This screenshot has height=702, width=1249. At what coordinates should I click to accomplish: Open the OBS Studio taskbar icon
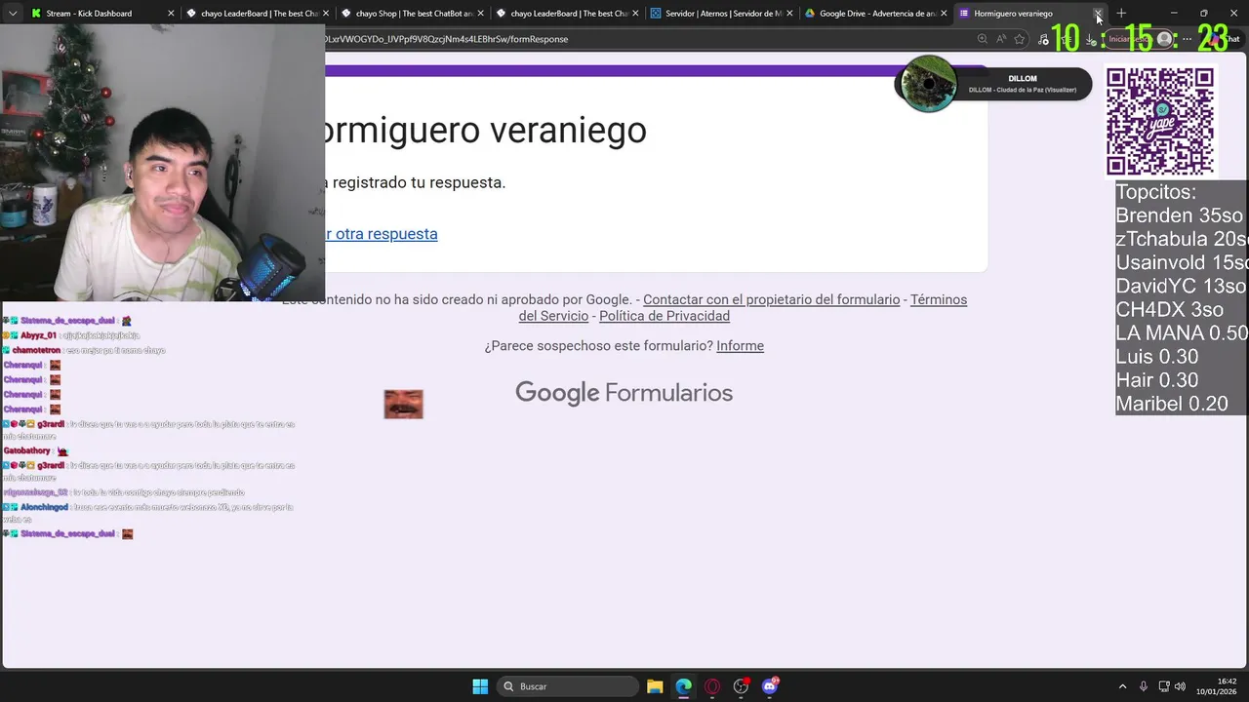click(x=741, y=686)
